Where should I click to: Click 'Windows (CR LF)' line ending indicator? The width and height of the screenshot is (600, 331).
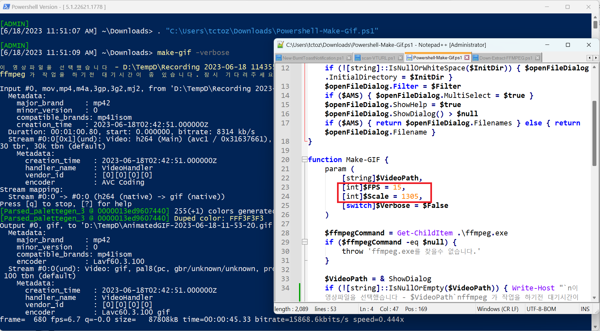(498, 309)
